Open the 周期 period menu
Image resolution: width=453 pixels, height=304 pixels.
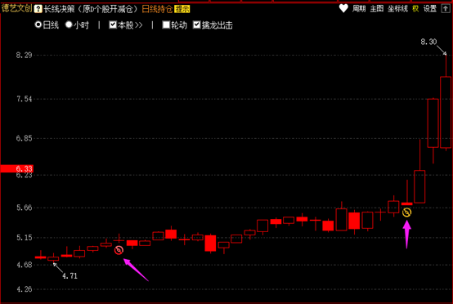(x=359, y=9)
